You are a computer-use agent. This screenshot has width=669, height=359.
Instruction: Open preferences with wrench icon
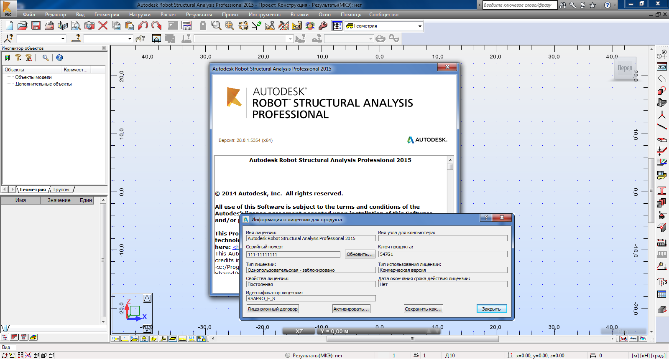point(323,26)
